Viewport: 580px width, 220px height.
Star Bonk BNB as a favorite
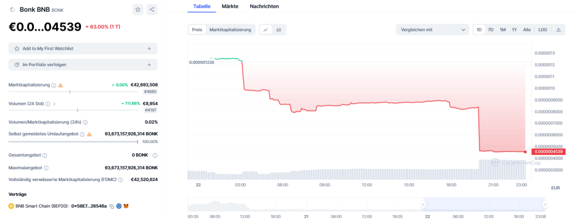click(138, 10)
